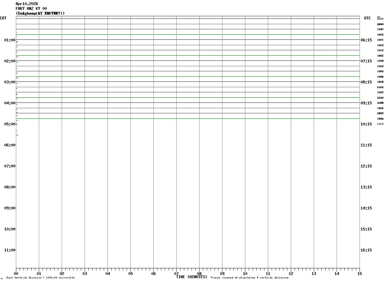Click minute 07 on the time axis
This screenshot has height=282, width=385.
click(x=176, y=274)
